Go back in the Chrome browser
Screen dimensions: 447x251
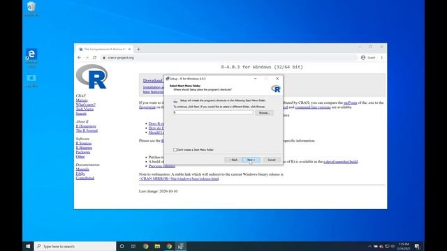click(x=79, y=57)
